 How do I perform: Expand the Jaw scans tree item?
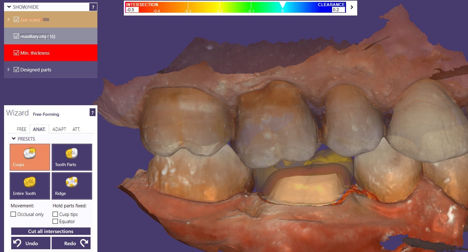(x=9, y=20)
